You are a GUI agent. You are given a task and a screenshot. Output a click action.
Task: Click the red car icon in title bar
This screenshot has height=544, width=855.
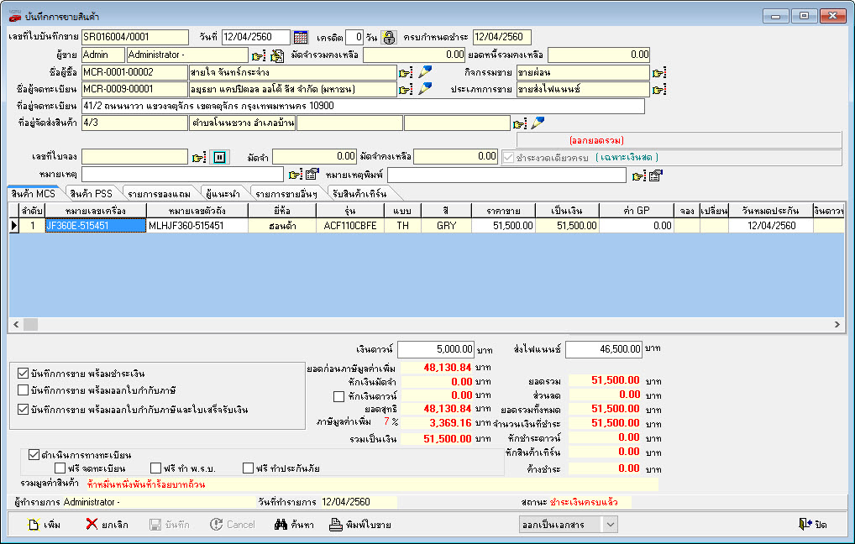pyautogui.click(x=15, y=16)
